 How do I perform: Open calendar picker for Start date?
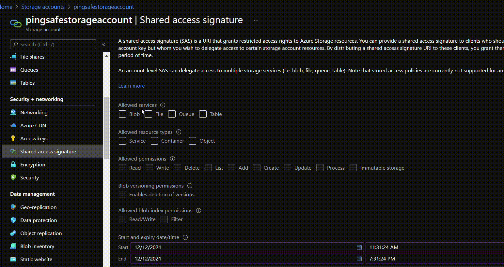[x=359, y=247]
